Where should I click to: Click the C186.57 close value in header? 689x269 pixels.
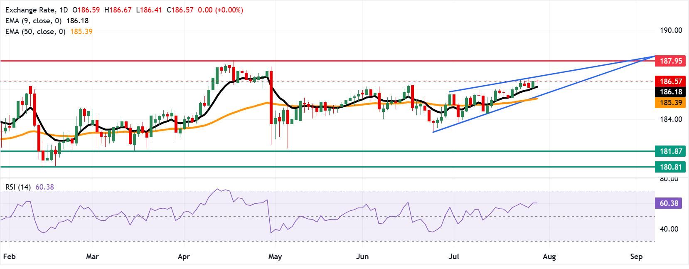coord(180,10)
